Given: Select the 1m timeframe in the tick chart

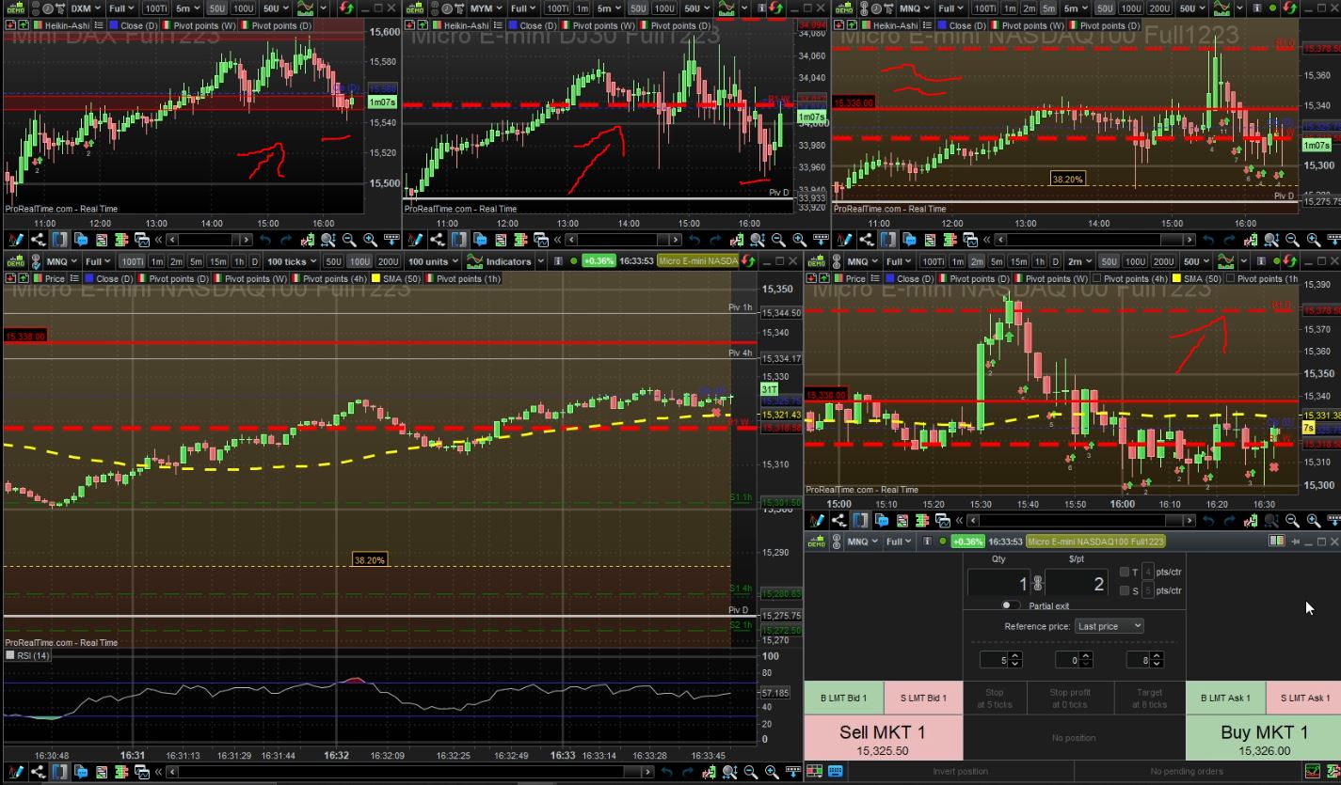Looking at the screenshot, I should 156,261.
